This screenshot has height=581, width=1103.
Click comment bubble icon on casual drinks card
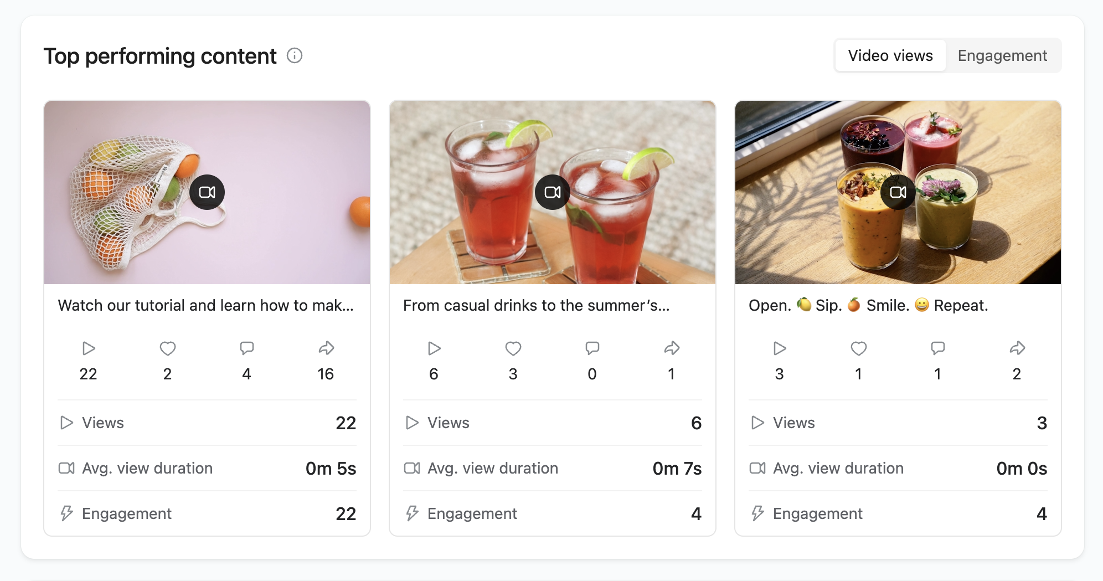pos(592,348)
